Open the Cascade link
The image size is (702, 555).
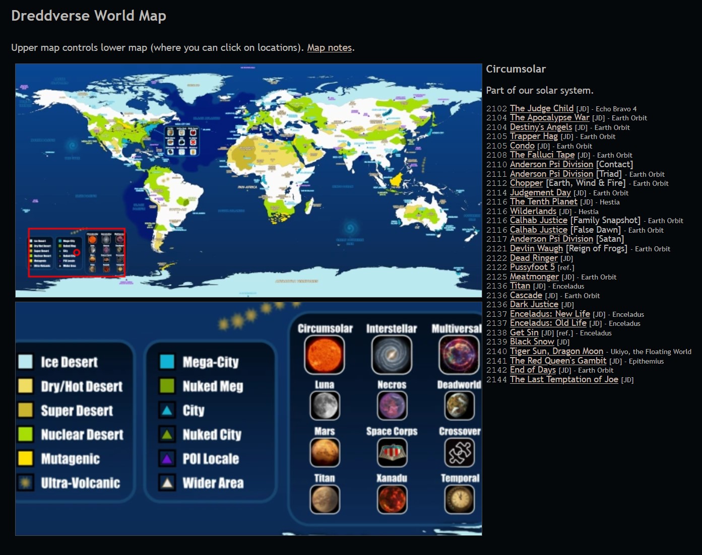[x=526, y=296]
